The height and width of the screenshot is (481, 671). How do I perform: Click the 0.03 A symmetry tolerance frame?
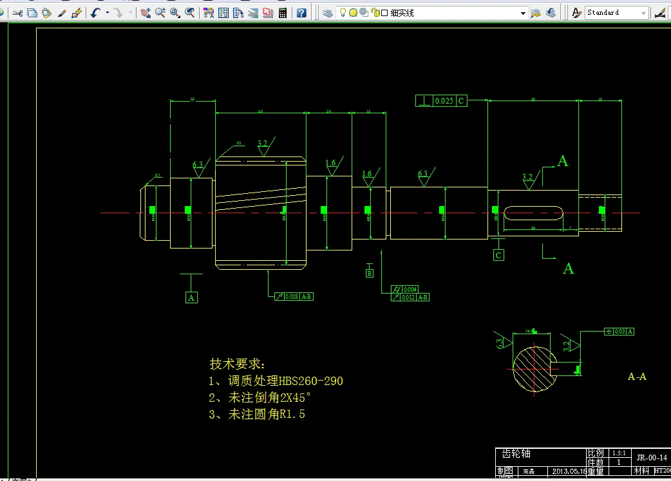click(x=619, y=331)
